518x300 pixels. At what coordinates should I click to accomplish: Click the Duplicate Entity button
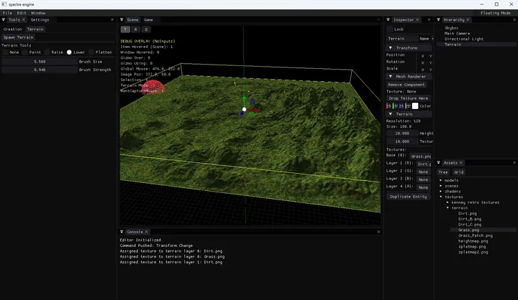pyautogui.click(x=409, y=197)
